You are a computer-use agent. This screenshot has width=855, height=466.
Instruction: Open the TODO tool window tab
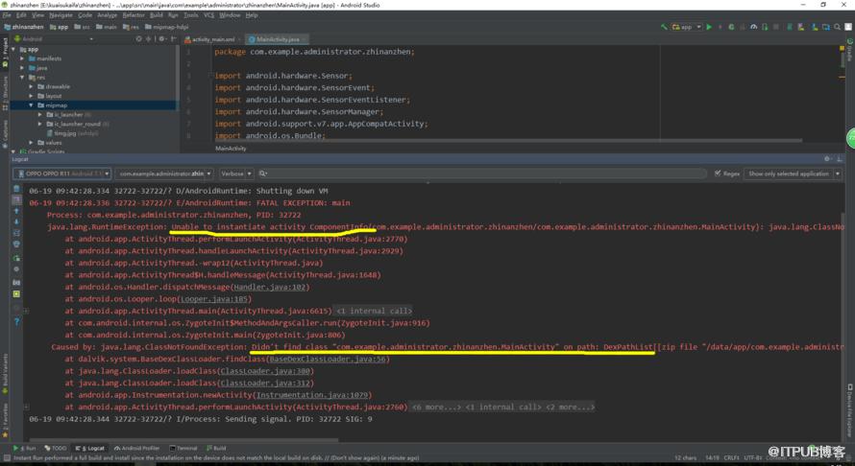(x=56, y=448)
